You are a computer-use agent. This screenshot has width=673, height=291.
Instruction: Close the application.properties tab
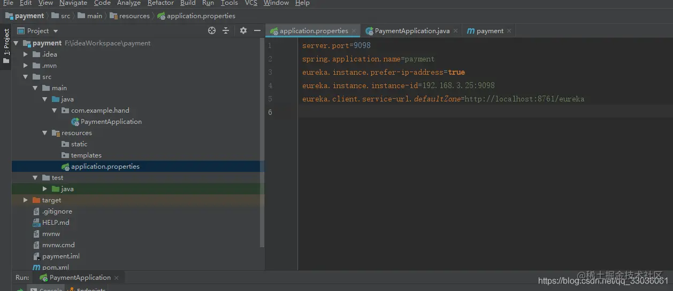(354, 31)
